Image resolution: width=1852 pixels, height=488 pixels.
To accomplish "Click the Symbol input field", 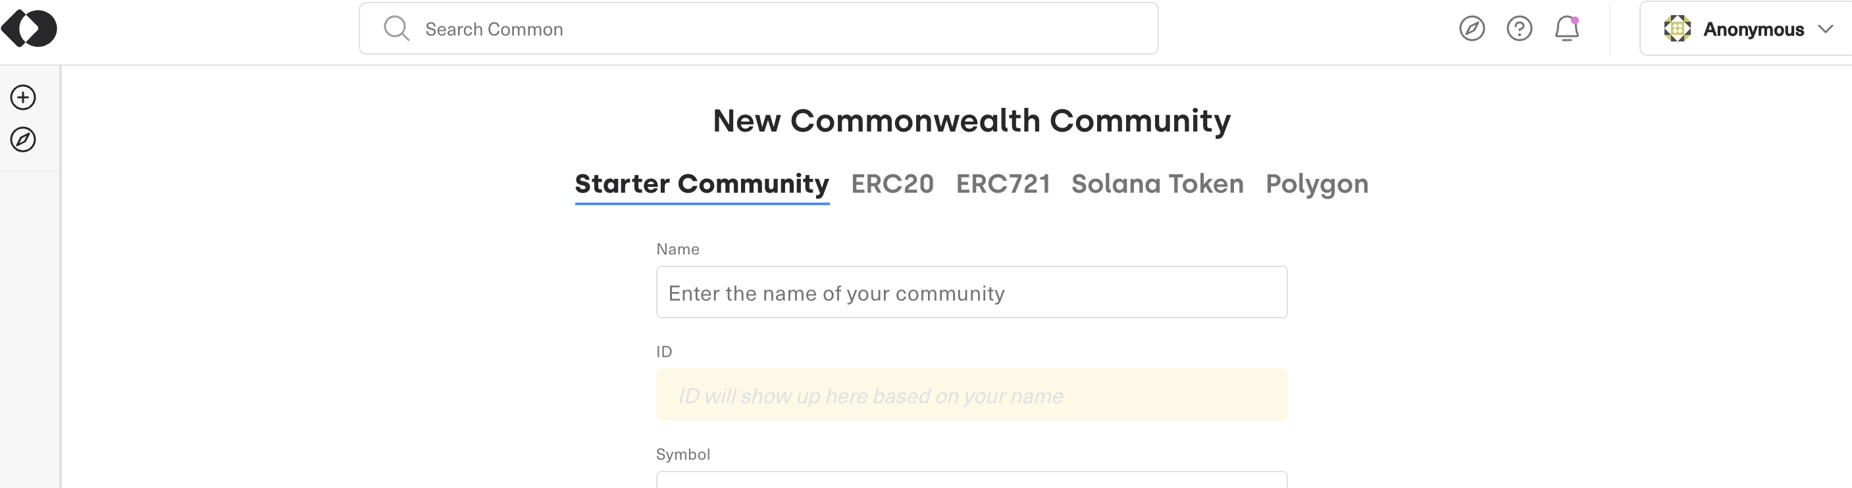I will click(x=971, y=479).
